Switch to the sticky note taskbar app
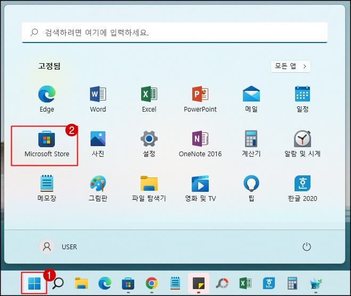This screenshot has height=296, width=351. (199, 283)
